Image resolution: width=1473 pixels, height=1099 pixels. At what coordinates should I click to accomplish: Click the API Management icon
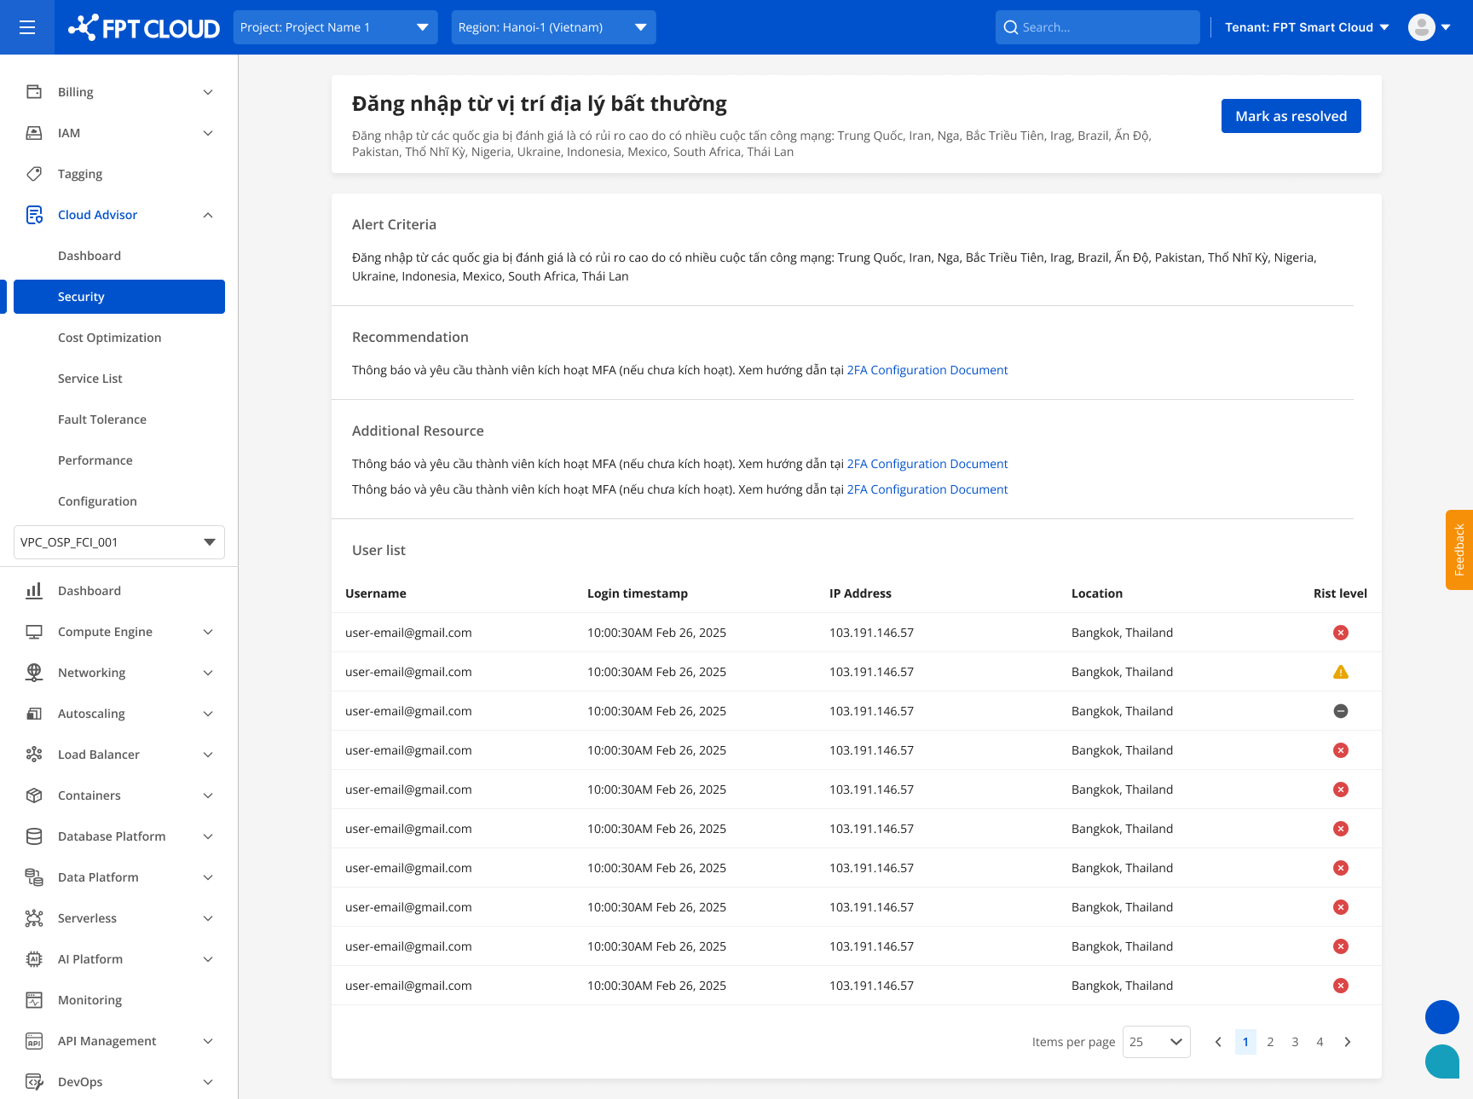pos(34,1041)
